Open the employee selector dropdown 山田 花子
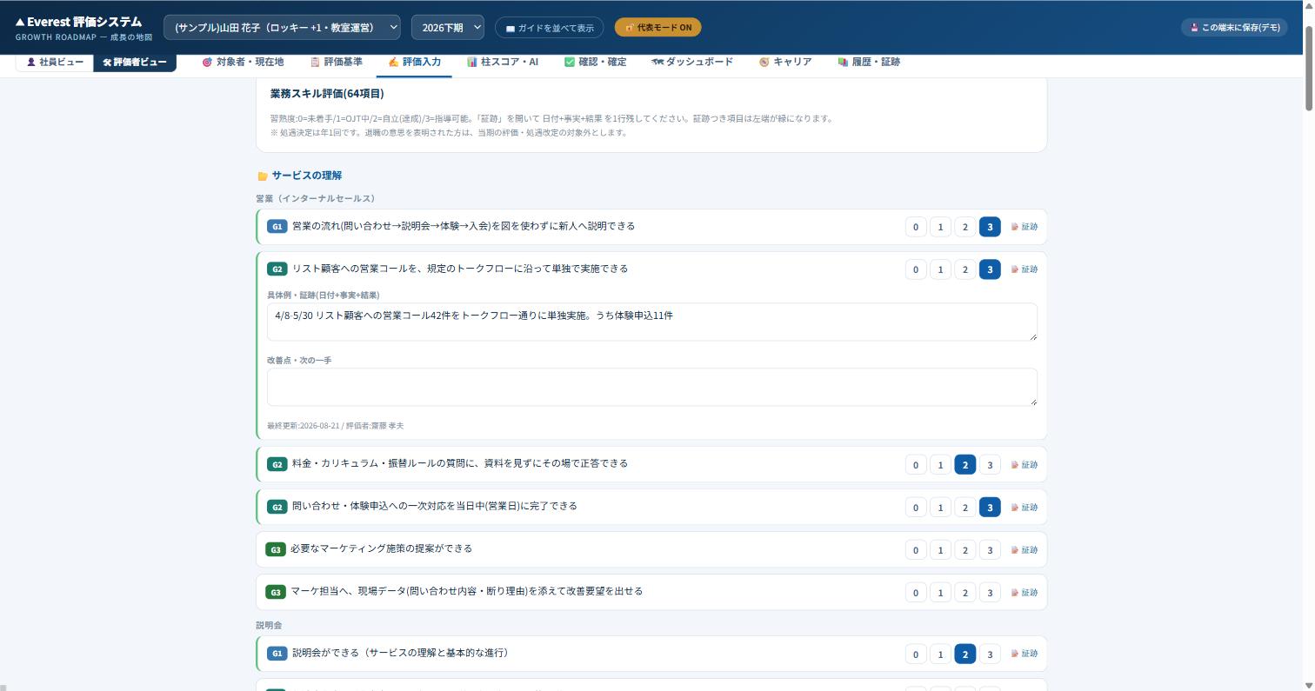Screen dimensions: 1315x691 [x=282, y=28]
